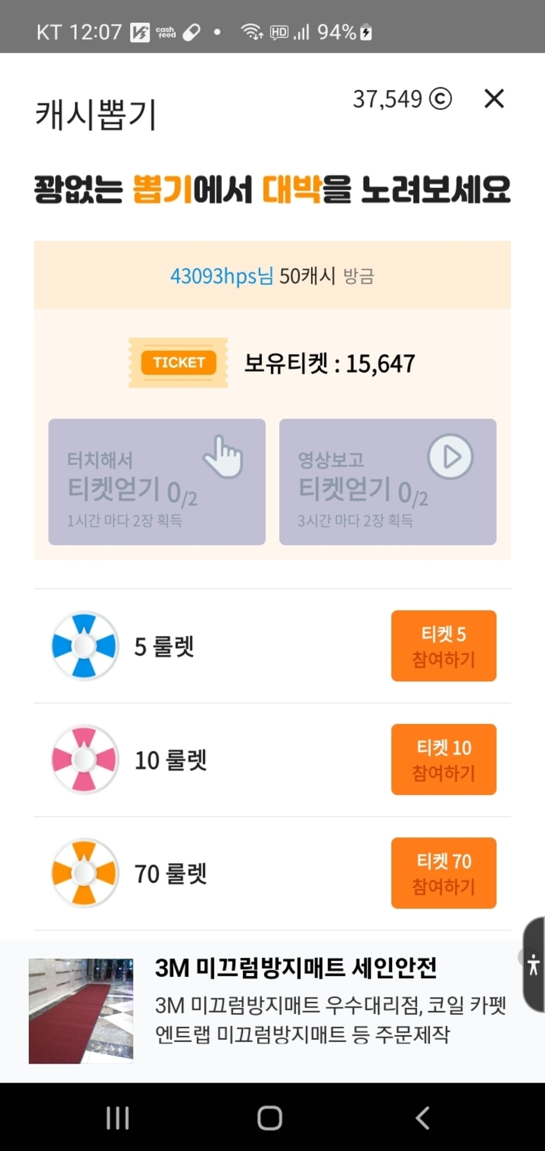This screenshot has height=1151, width=545.
Task: Open the 3M 미끄럼방지매트 ad thumbnail
Action: (x=81, y=1010)
